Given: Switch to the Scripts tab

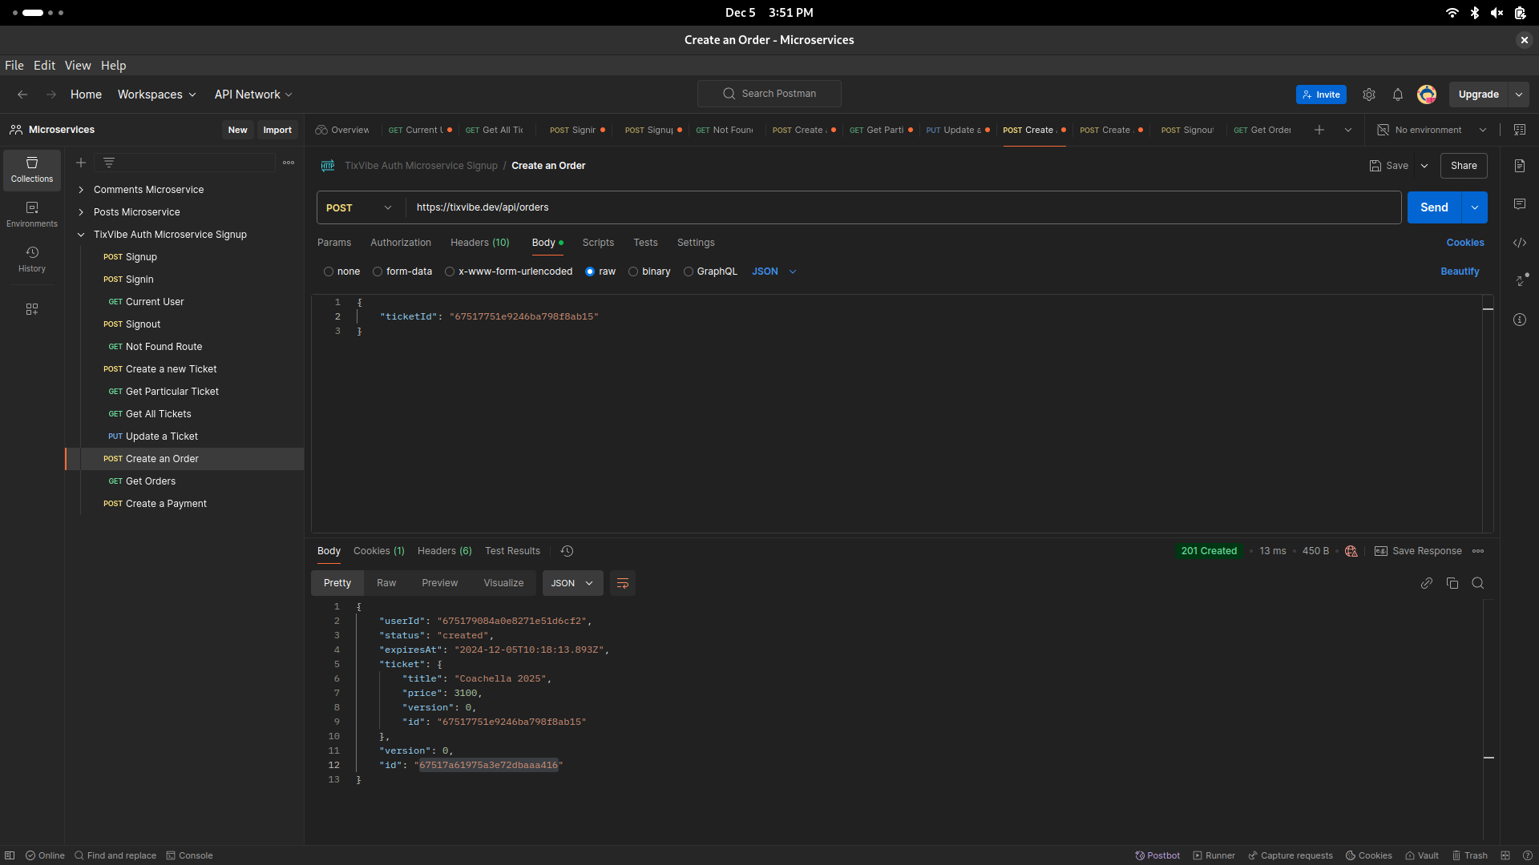Looking at the screenshot, I should [598, 242].
